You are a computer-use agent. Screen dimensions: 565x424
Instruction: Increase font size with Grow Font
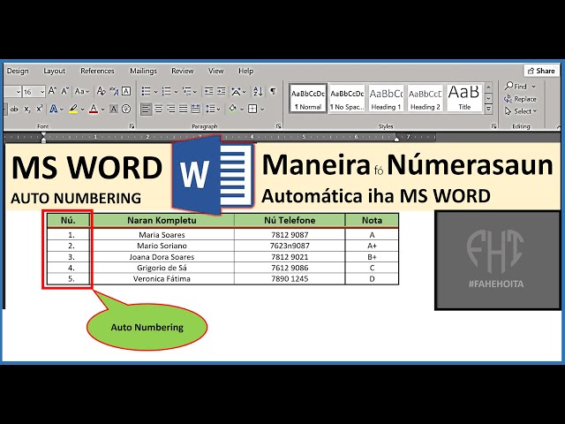click(x=52, y=91)
